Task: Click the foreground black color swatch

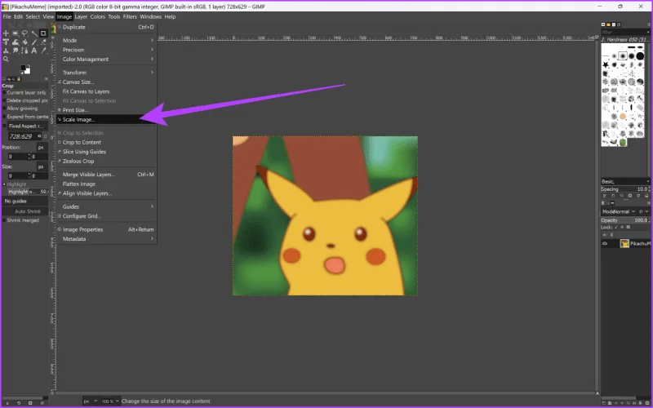Action: [x=24, y=68]
